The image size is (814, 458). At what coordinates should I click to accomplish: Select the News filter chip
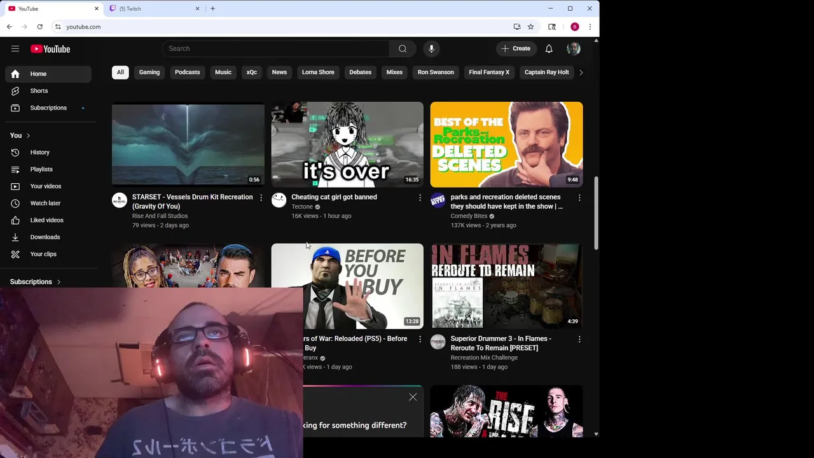tap(279, 73)
